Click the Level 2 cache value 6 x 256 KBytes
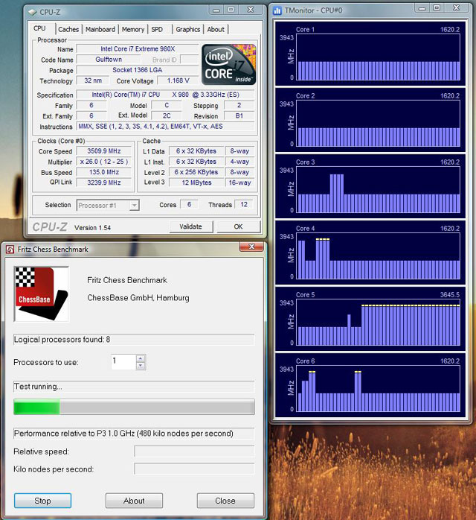Screen dimensions: 476x520 [196, 172]
